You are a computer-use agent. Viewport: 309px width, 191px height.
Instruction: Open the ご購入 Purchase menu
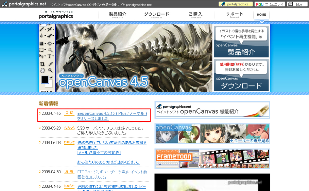point(195,15)
